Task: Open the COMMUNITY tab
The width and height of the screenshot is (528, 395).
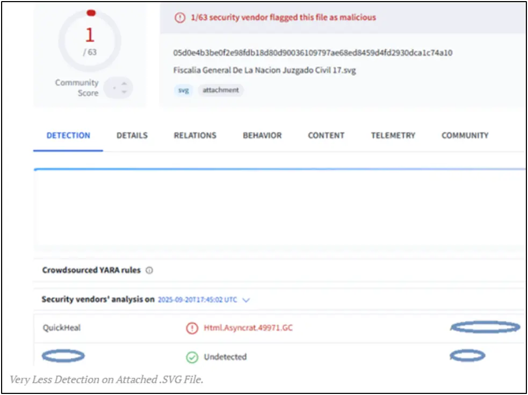Action: pos(465,135)
